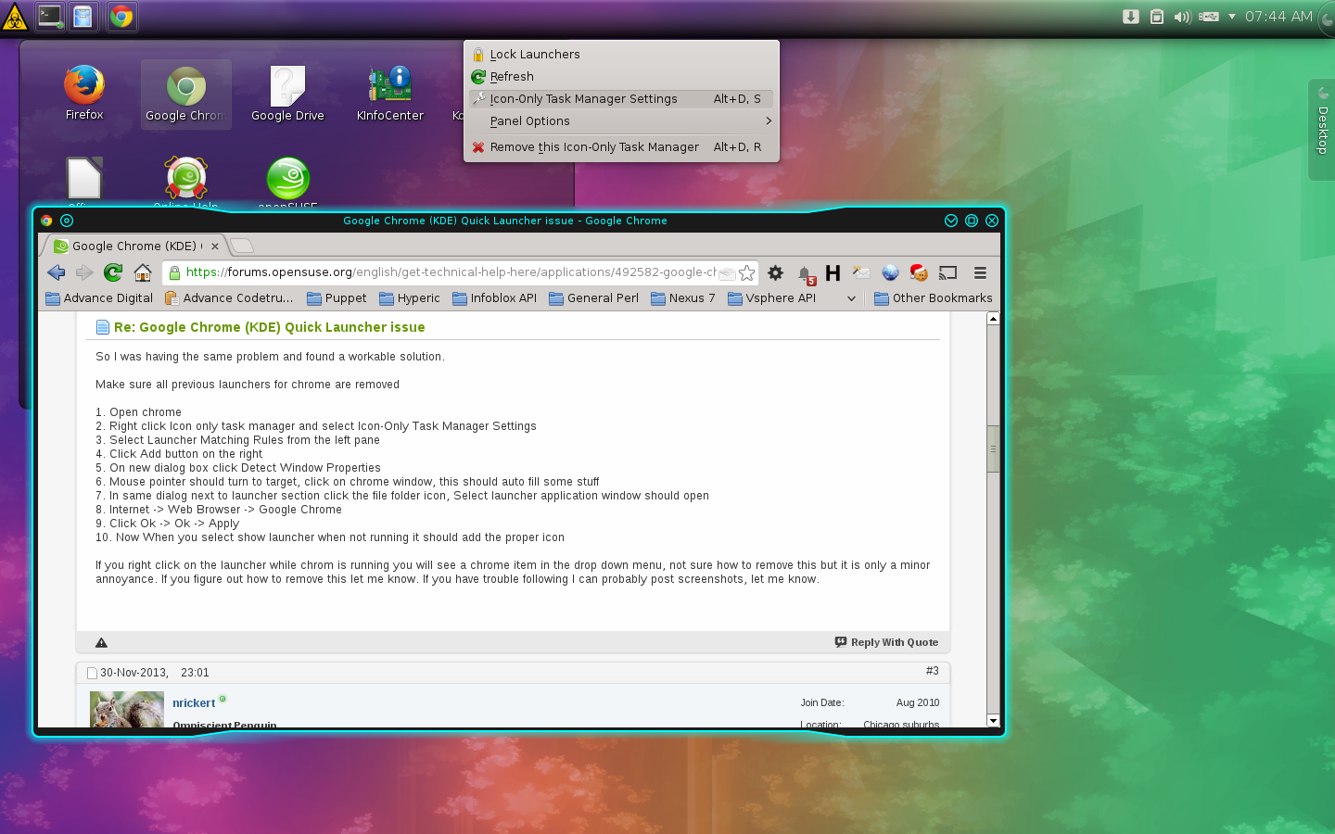Click the mail icon inside the address bar
The image size is (1335, 834).
(727, 272)
